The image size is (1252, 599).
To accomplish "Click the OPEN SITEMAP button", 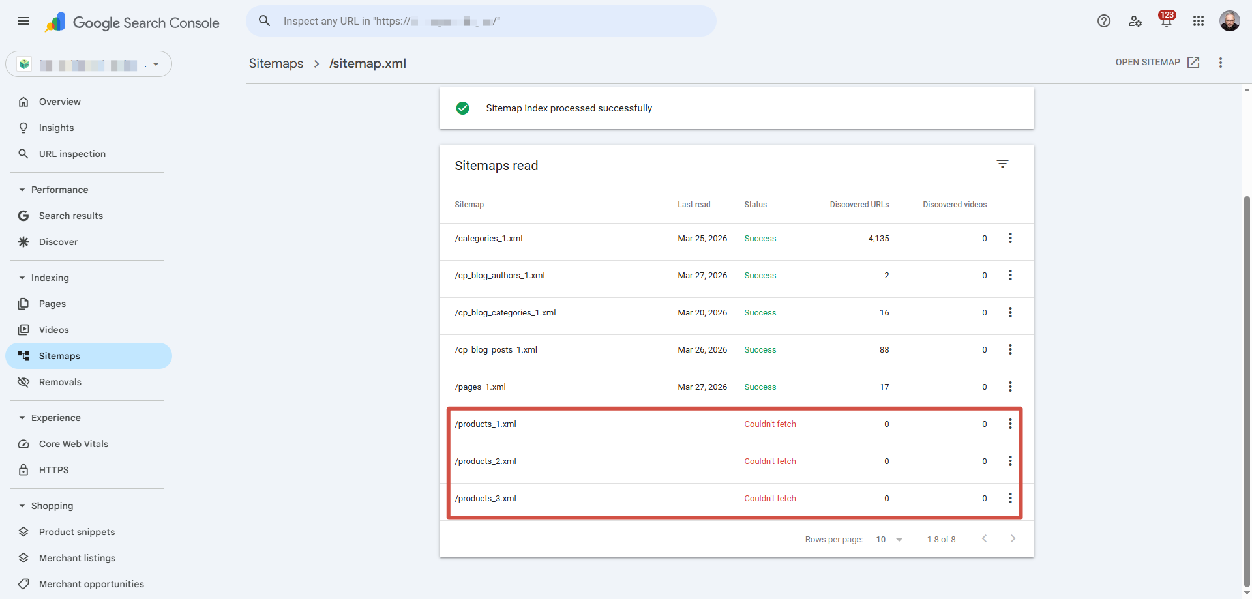I will 1157,63.
